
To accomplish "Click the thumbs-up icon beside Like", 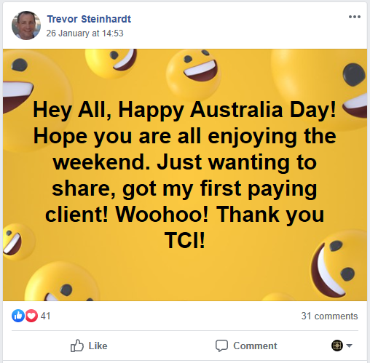I will 77,346.
